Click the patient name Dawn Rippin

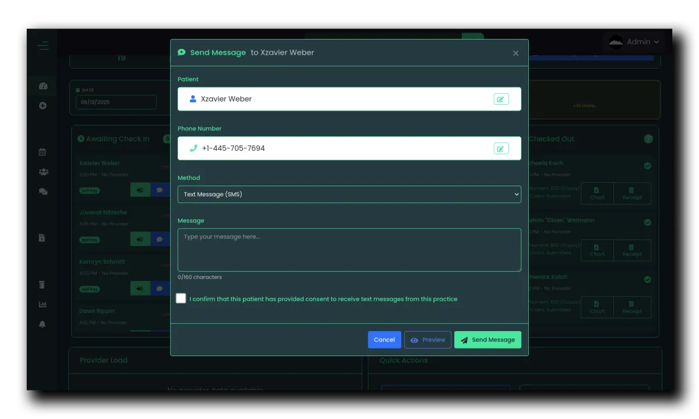pyautogui.click(x=97, y=311)
